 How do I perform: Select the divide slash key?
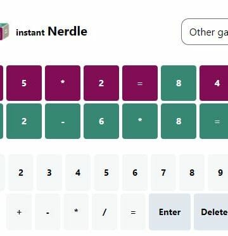(x=104, y=212)
